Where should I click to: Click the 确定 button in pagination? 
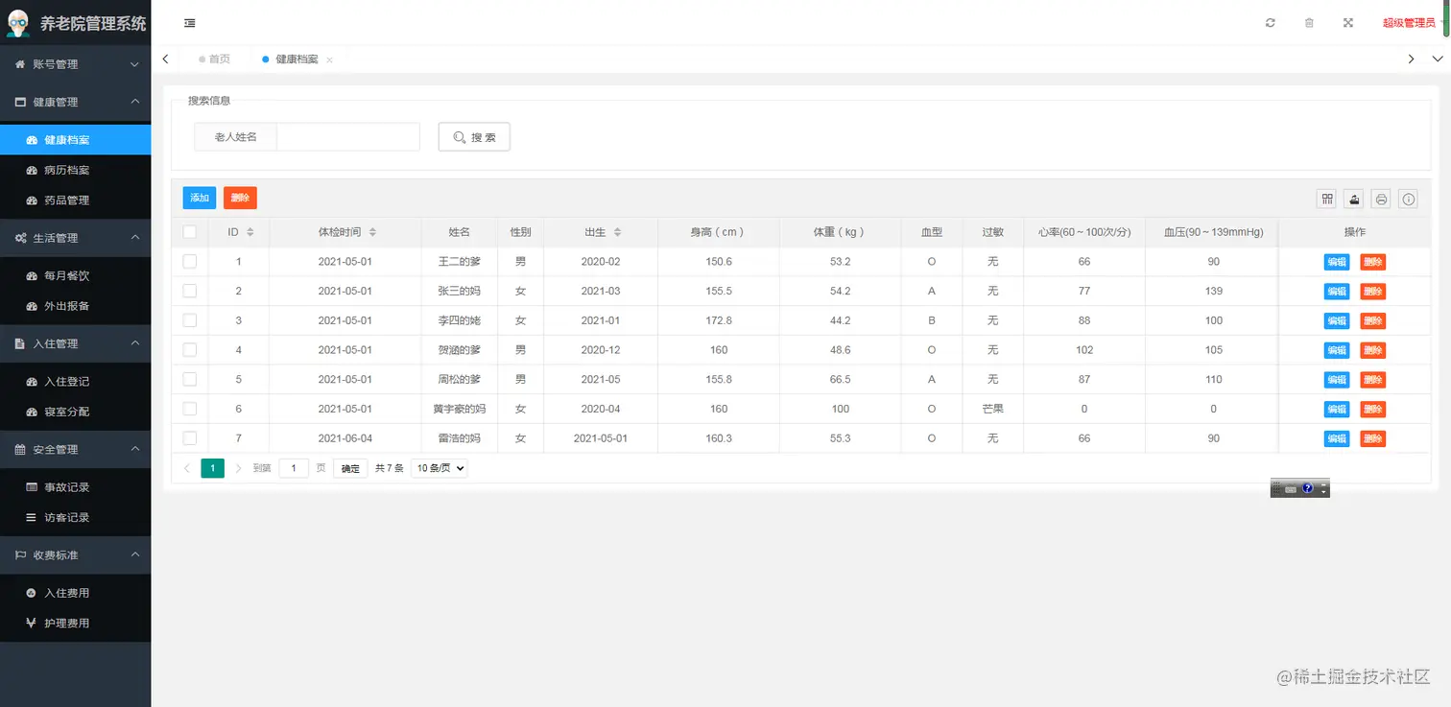pyautogui.click(x=350, y=468)
